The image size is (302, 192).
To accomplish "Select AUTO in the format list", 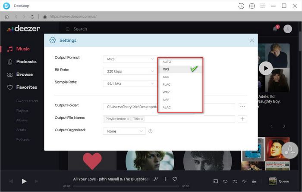I will coord(180,62).
